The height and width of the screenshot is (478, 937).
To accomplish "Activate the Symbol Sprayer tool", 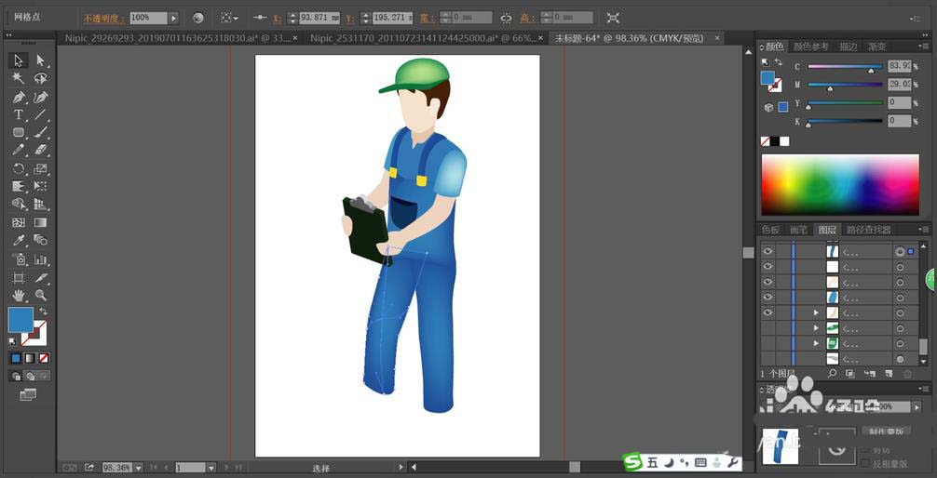I will pyautogui.click(x=19, y=259).
